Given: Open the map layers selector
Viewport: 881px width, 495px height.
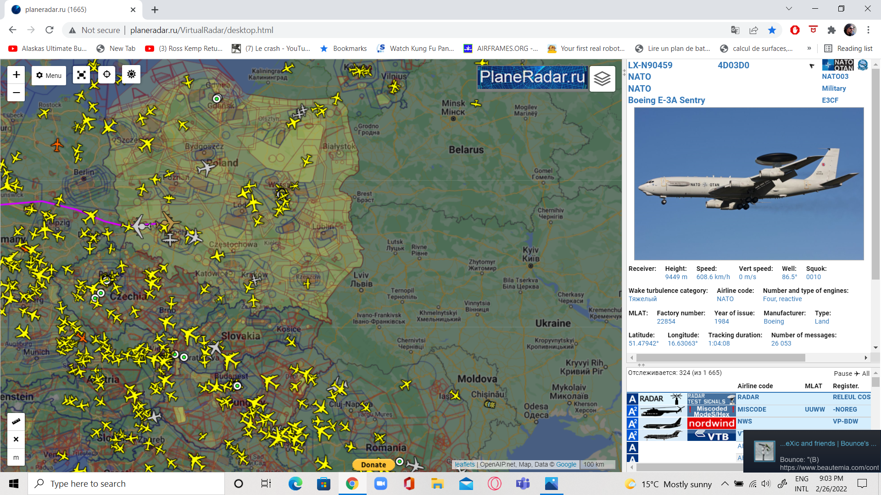Looking at the screenshot, I should (x=602, y=79).
